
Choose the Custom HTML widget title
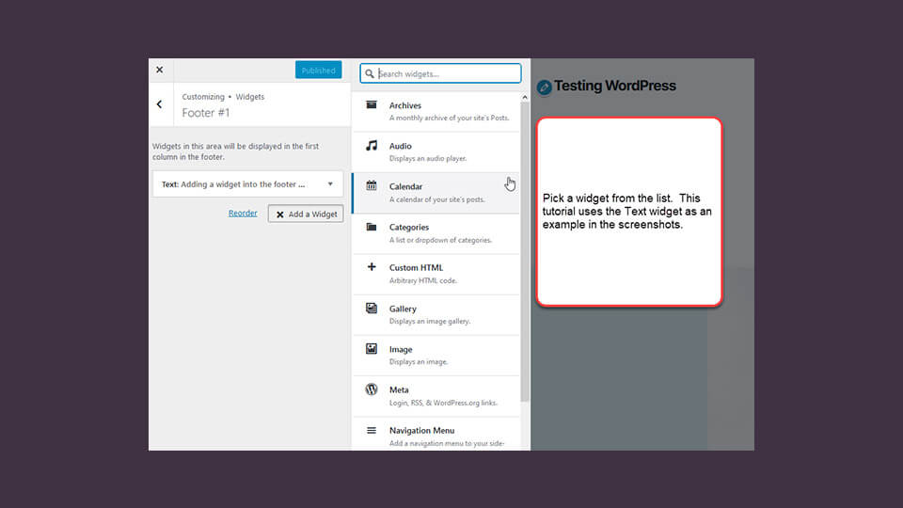(x=416, y=268)
